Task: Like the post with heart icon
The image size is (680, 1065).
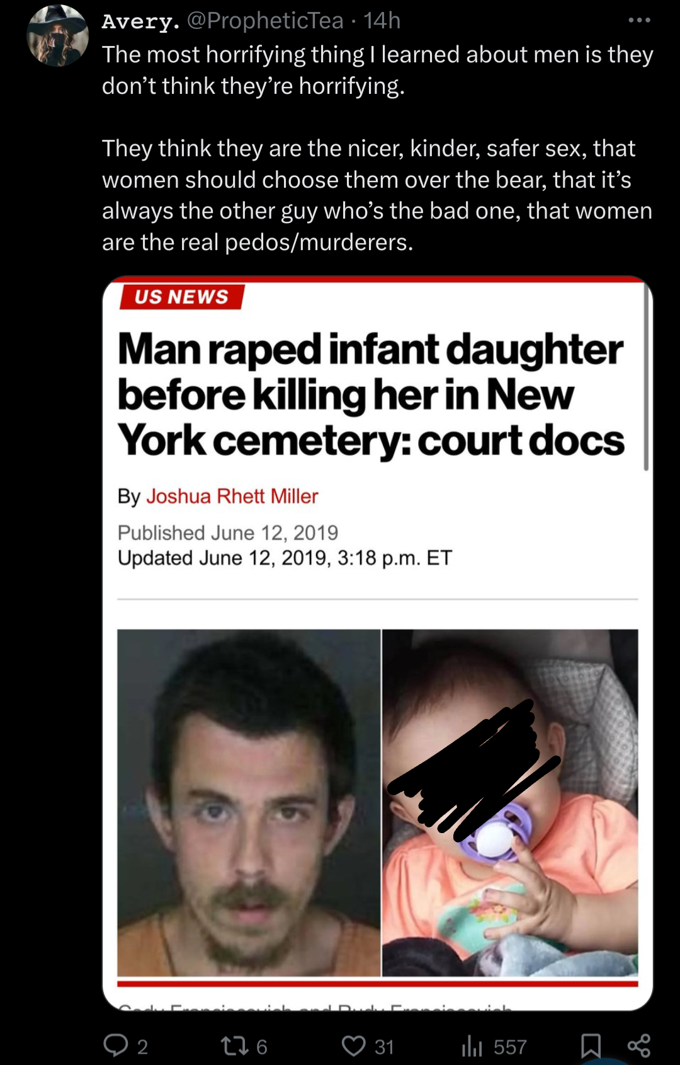Action: tap(354, 1046)
